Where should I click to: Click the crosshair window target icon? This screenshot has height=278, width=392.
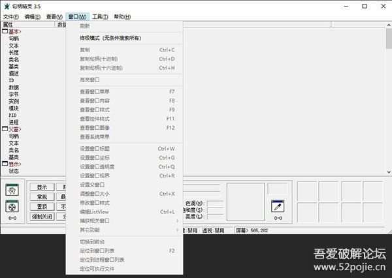pyautogui.click(x=12, y=206)
